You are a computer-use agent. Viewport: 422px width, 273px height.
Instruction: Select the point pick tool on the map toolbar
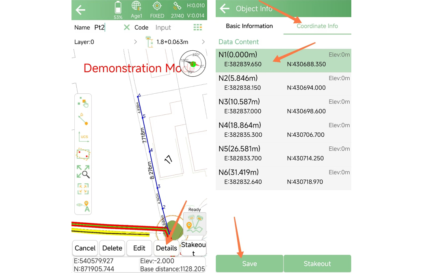[83, 102]
